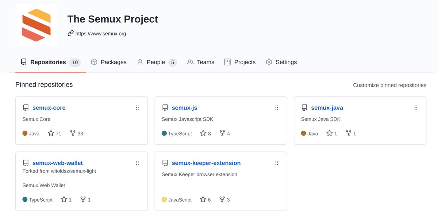Click the star icon on semux-keeper-extension

(203, 200)
